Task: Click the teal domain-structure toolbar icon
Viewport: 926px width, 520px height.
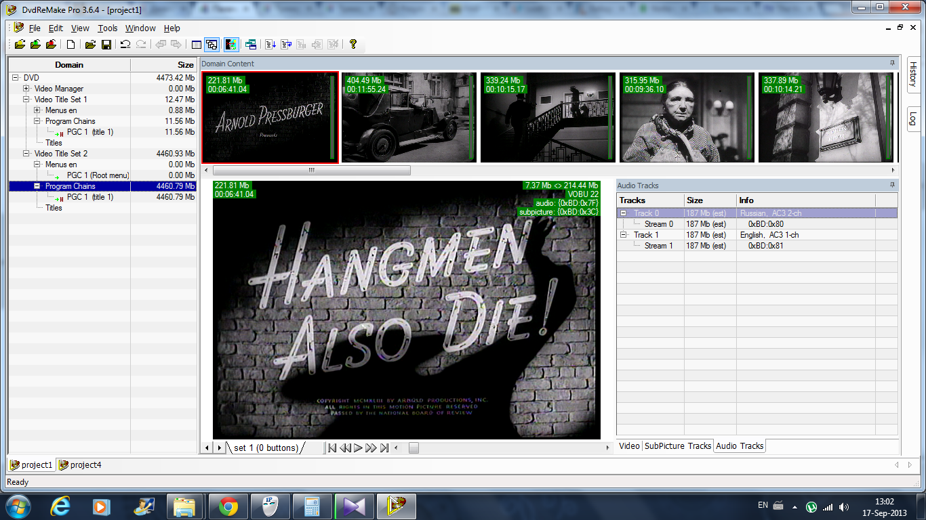Action: (x=251, y=45)
